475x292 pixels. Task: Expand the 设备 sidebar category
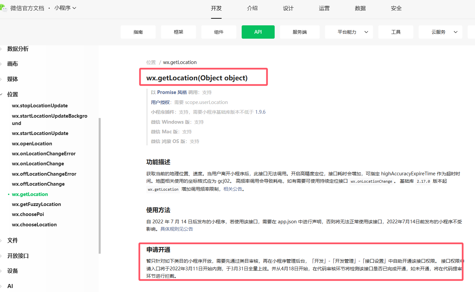pyautogui.click(x=12, y=271)
